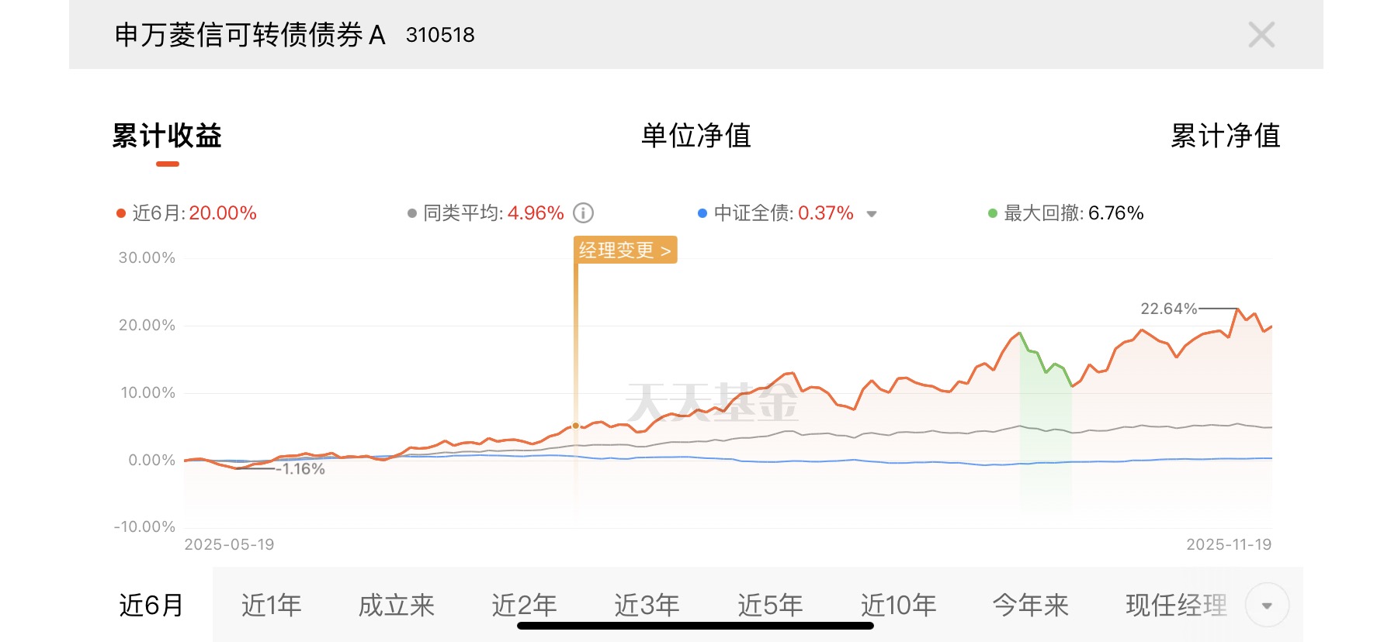Click the green max drawdown region in chart

1046,434
